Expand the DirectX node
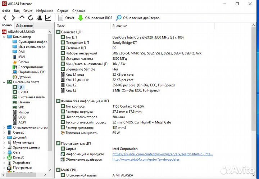The height and width of the screenshot is (179, 259). tap(4, 157)
